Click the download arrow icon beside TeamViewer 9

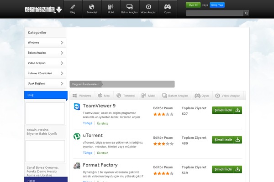pos(237,110)
